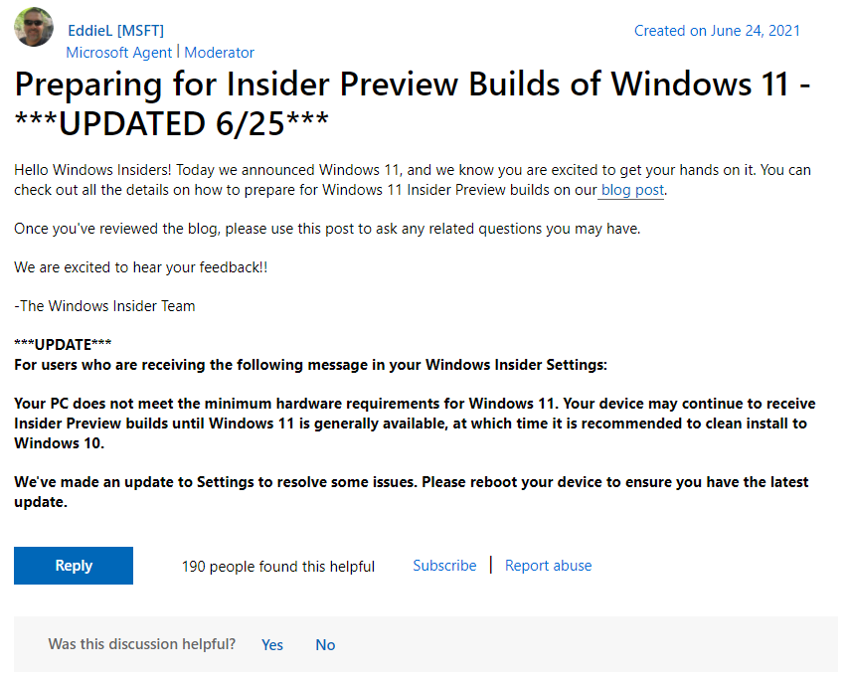Click the Your PC does not meet paragraph
This screenshot has width=849, height=679.
tap(415, 424)
